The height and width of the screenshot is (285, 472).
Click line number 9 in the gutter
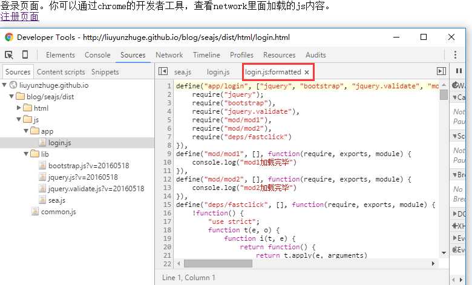[x=169, y=154]
